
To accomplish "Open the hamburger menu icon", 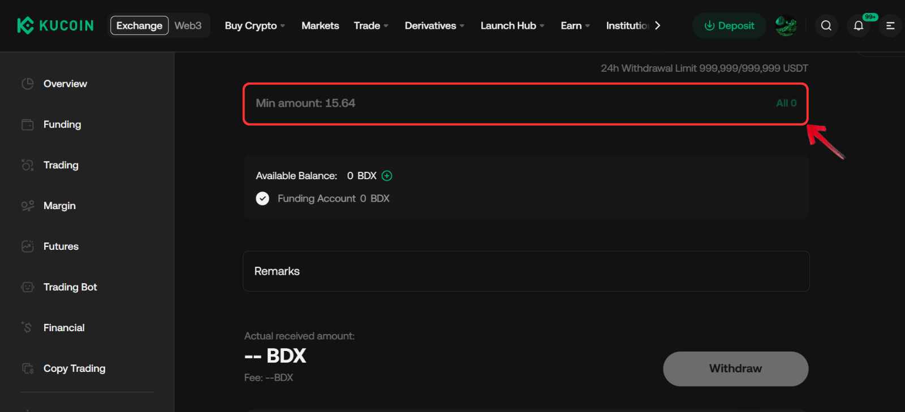I will pyautogui.click(x=890, y=25).
